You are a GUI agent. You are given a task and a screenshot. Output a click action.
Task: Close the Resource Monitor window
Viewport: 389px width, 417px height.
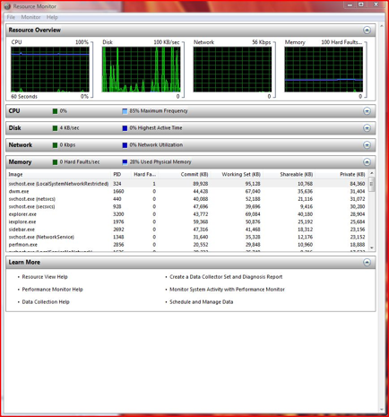point(376,5)
